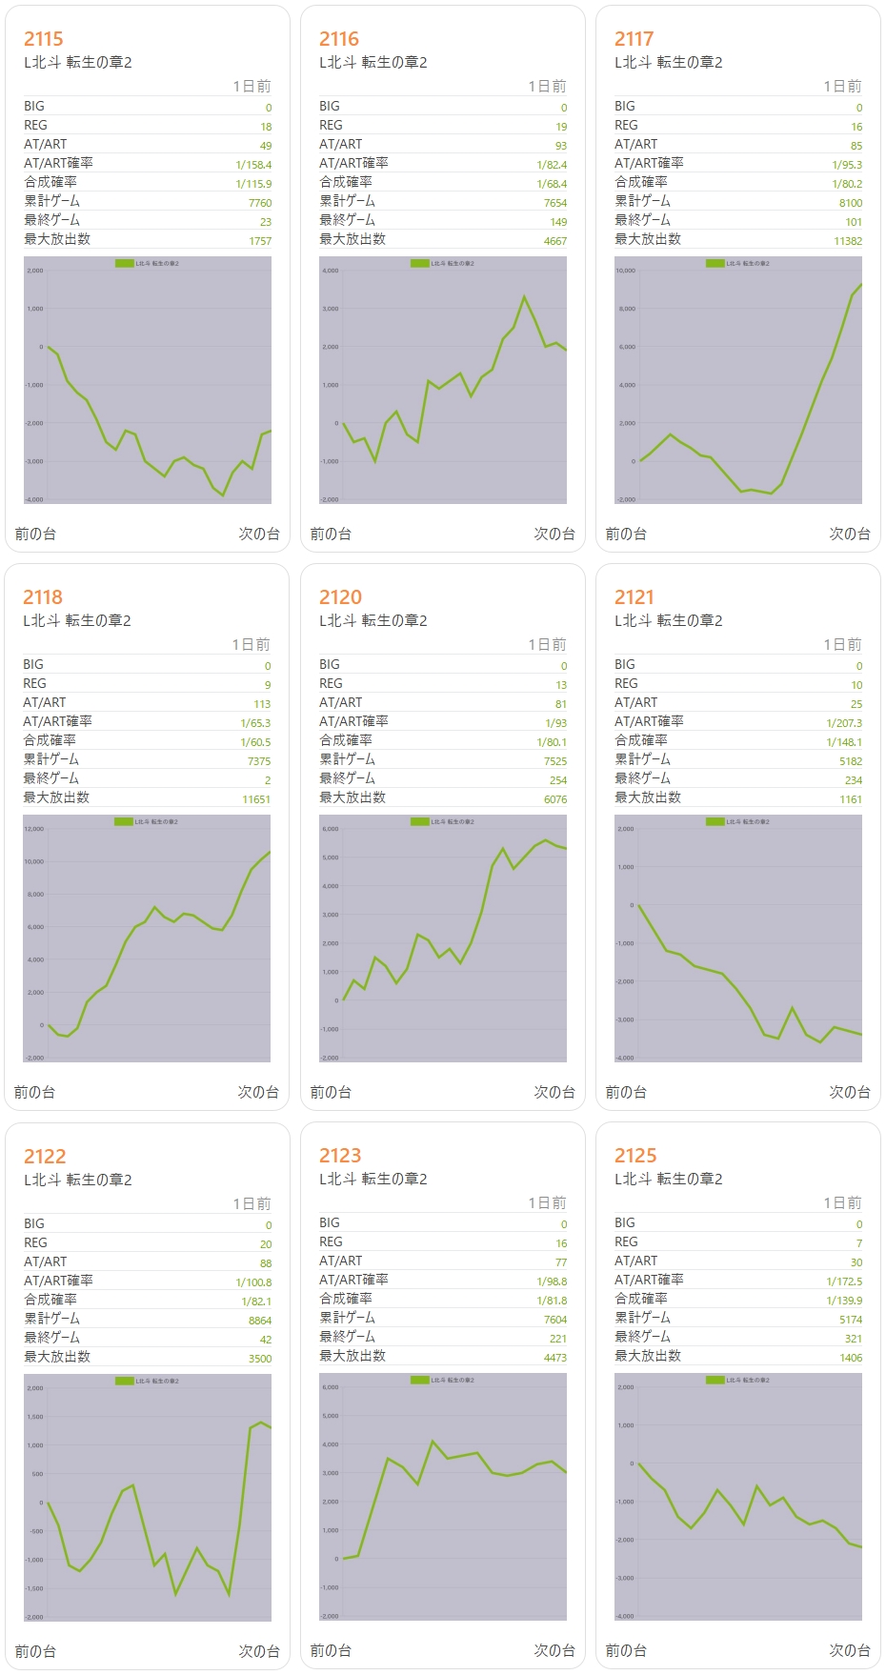The height and width of the screenshot is (1675, 886).
Task: Select previous machine link under card 2122
Action: pos(35,1651)
